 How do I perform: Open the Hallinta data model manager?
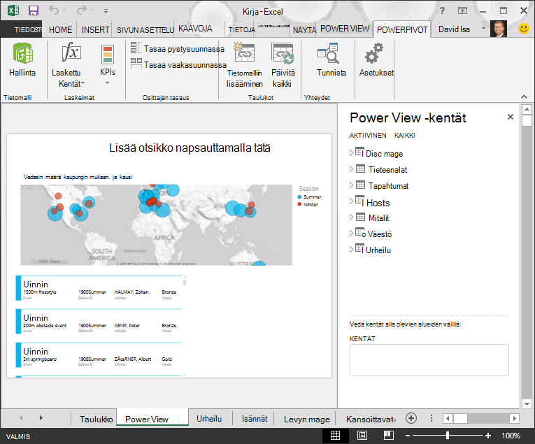22,60
